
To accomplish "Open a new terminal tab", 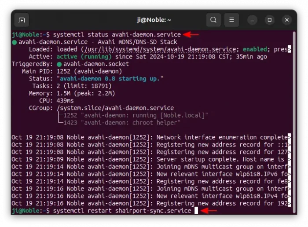I will pos(22,20).
